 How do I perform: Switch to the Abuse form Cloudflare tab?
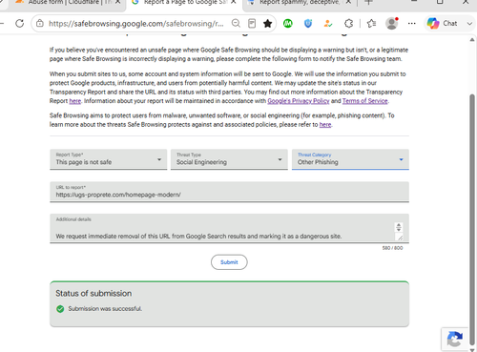(x=64, y=3)
